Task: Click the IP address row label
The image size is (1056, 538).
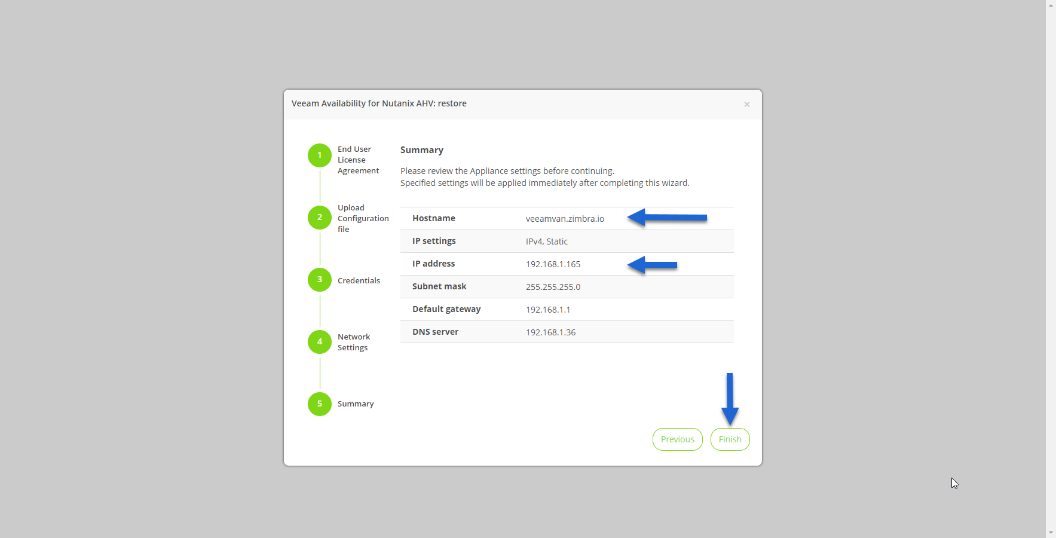Action: click(433, 264)
